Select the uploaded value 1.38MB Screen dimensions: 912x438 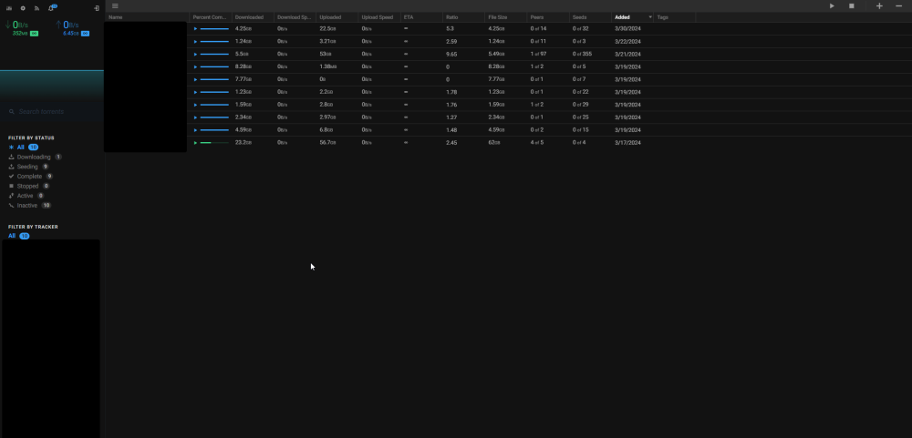(327, 66)
